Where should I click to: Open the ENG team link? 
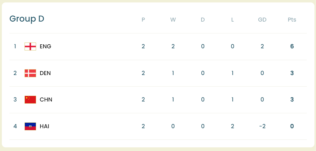coord(45,46)
